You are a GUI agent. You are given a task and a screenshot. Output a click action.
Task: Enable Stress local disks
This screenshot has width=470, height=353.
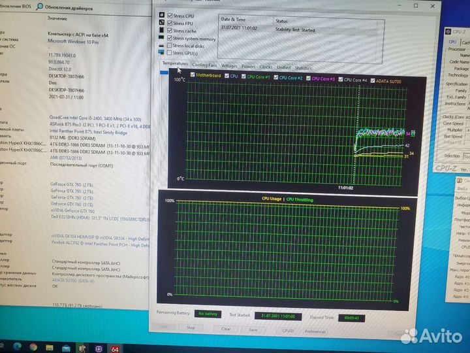tap(169, 45)
